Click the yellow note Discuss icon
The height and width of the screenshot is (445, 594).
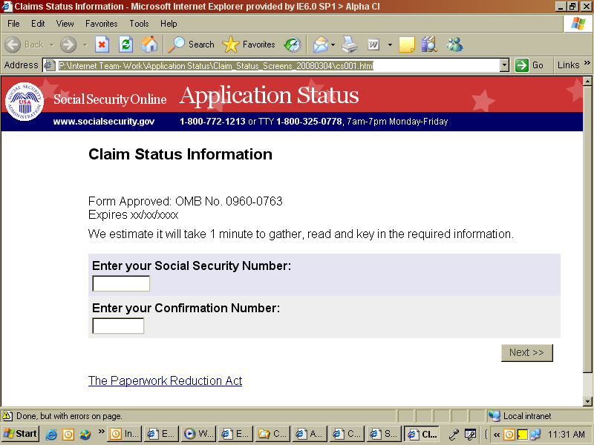pyautogui.click(x=407, y=44)
